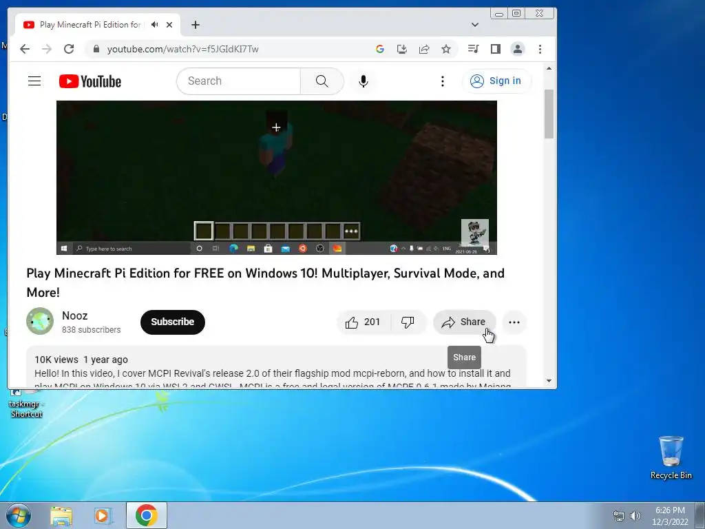
Task: Expand the video description box
Action: click(276, 366)
